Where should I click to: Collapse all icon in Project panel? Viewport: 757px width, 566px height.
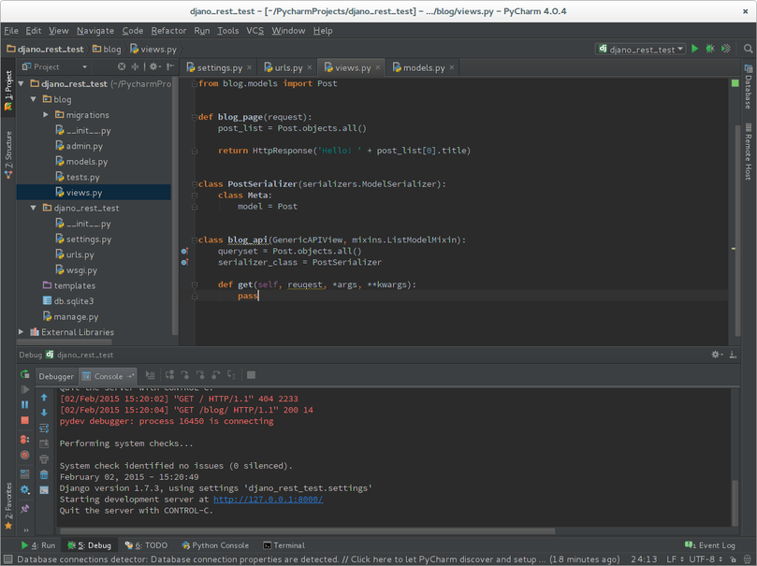(135, 66)
